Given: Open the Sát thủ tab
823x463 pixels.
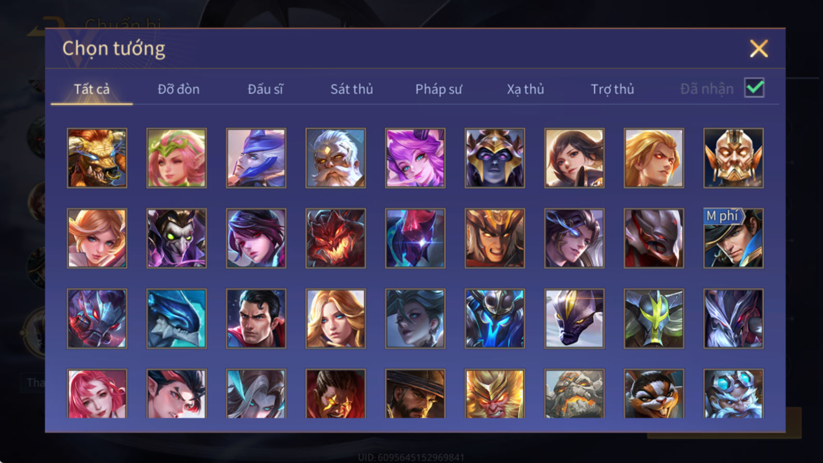Looking at the screenshot, I should click(352, 89).
